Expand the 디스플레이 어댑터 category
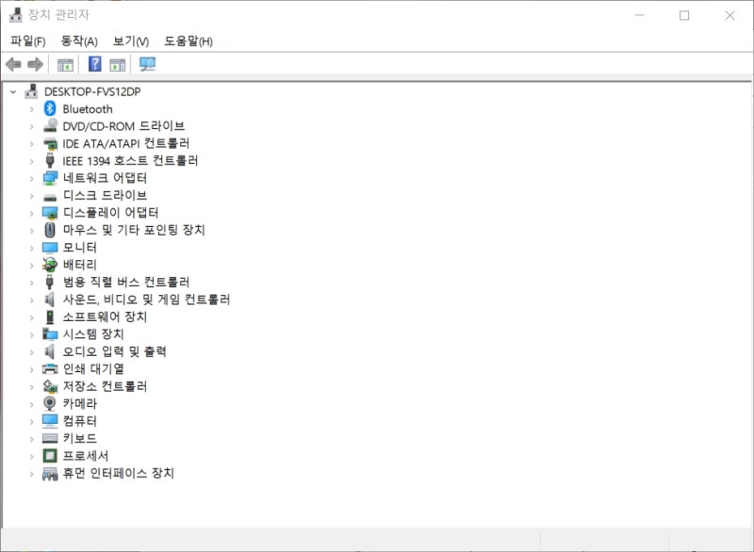This screenshot has height=552, width=754. coord(31,212)
